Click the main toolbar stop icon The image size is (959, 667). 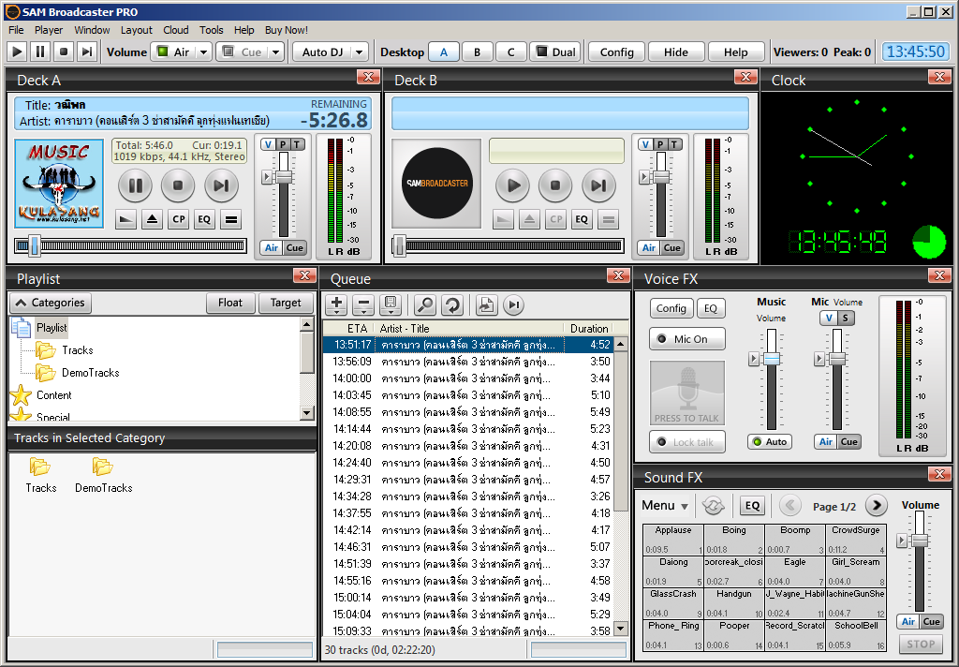pos(64,52)
